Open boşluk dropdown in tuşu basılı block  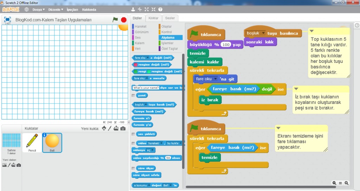tap(146, 105)
